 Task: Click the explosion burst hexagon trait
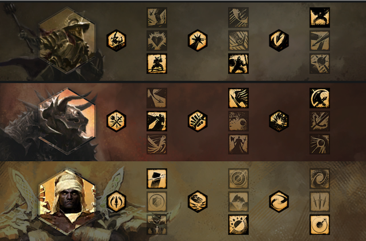tap(279, 121)
